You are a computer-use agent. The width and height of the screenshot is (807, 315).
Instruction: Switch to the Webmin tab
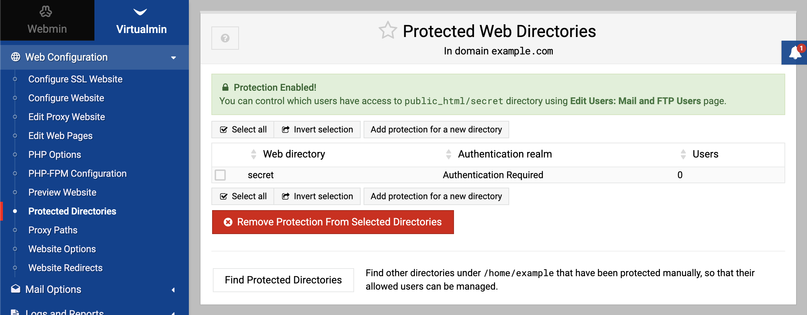click(x=47, y=20)
